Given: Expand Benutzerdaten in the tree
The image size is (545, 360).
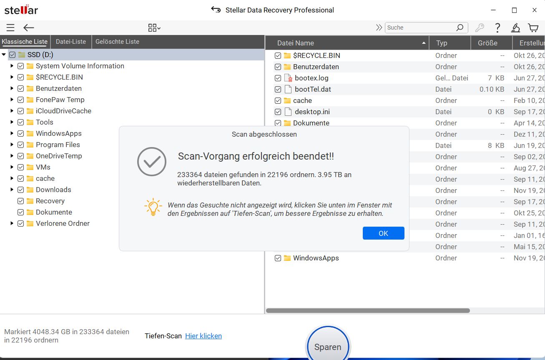Looking at the screenshot, I should pyautogui.click(x=12, y=88).
